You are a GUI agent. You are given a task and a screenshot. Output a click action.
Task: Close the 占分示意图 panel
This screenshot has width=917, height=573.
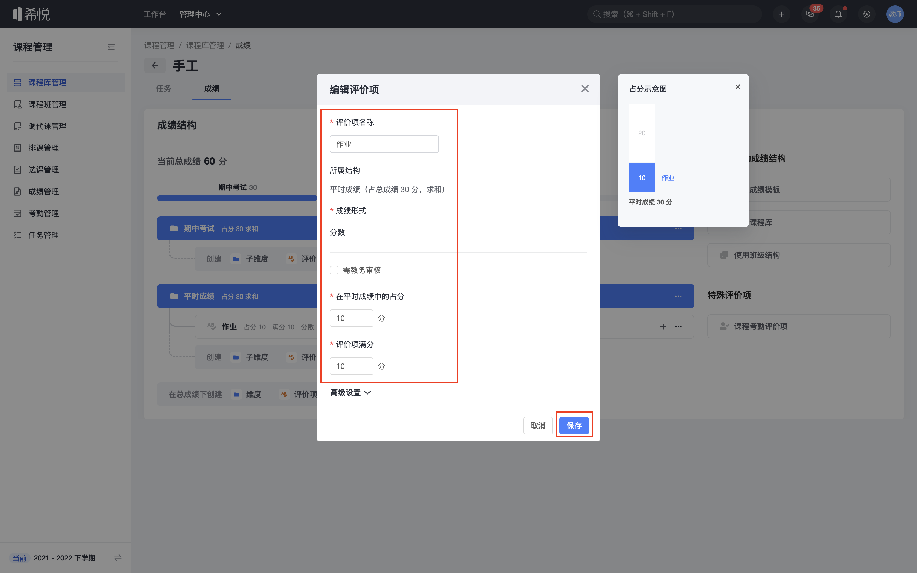[737, 87]
